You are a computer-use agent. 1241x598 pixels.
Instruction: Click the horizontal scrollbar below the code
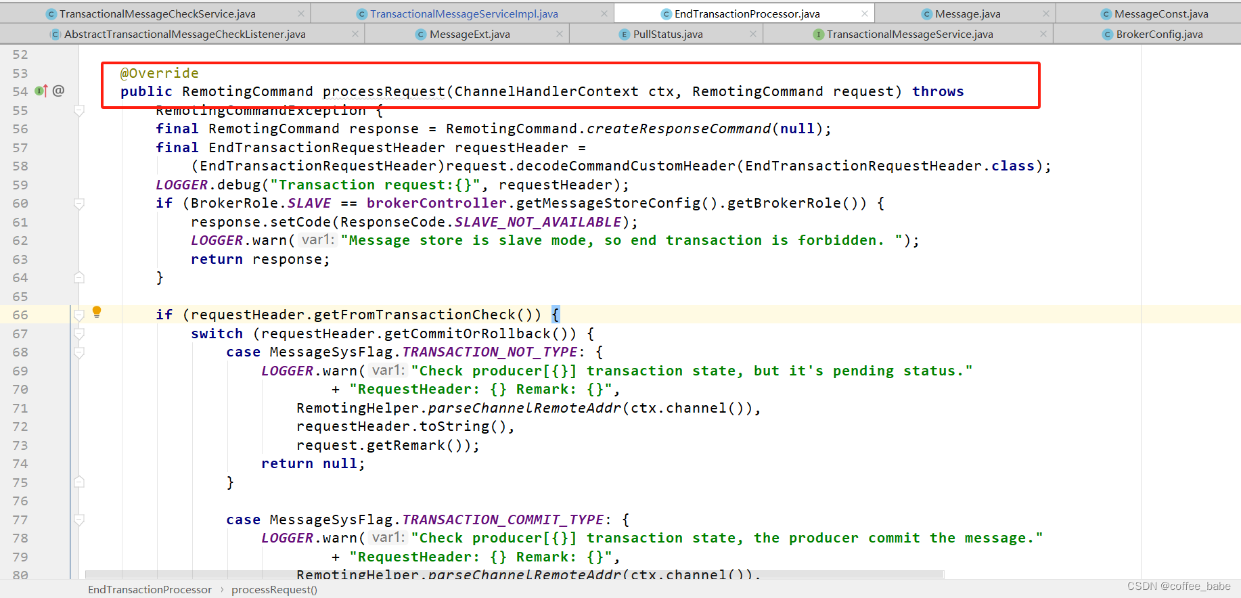[514, 574]
